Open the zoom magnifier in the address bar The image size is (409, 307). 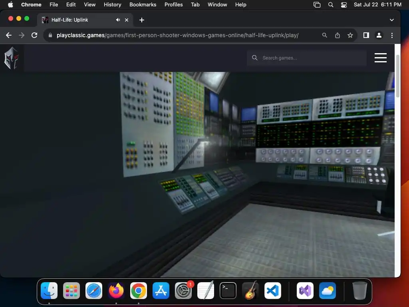pyautogui.click(x=324, y=35)
